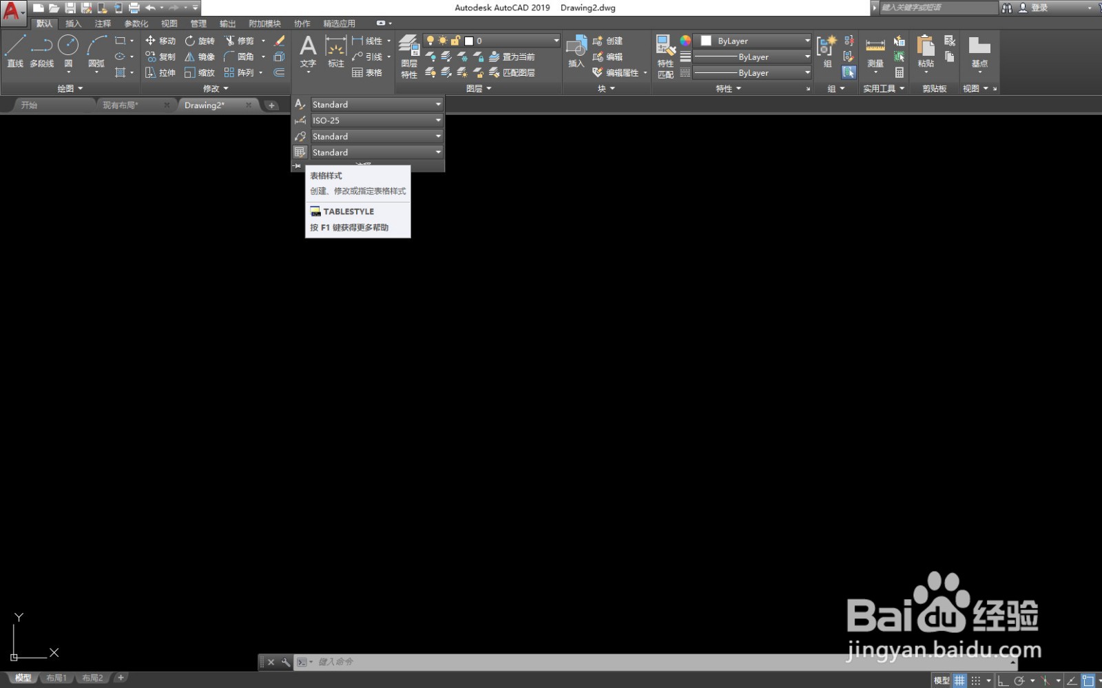Click the color wheel icon in properties panel
Image resolution: width=1102 pixels, height=688 pixels.
point(685,41)
